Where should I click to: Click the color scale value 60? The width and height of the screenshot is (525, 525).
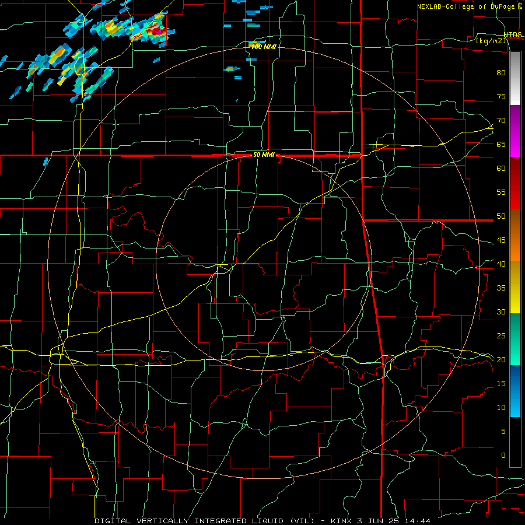pyautogui.click(x=501, y=168)
